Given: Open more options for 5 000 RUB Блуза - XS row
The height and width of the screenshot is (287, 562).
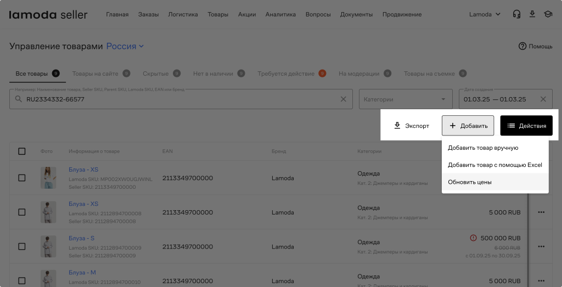Looking at the screenshot, I should (x=541, y=212).
